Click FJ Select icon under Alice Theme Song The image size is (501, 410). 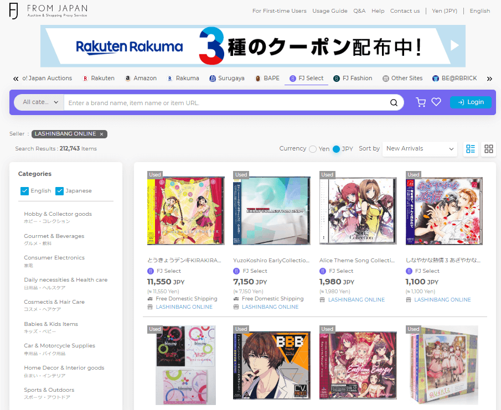[323, 271]
